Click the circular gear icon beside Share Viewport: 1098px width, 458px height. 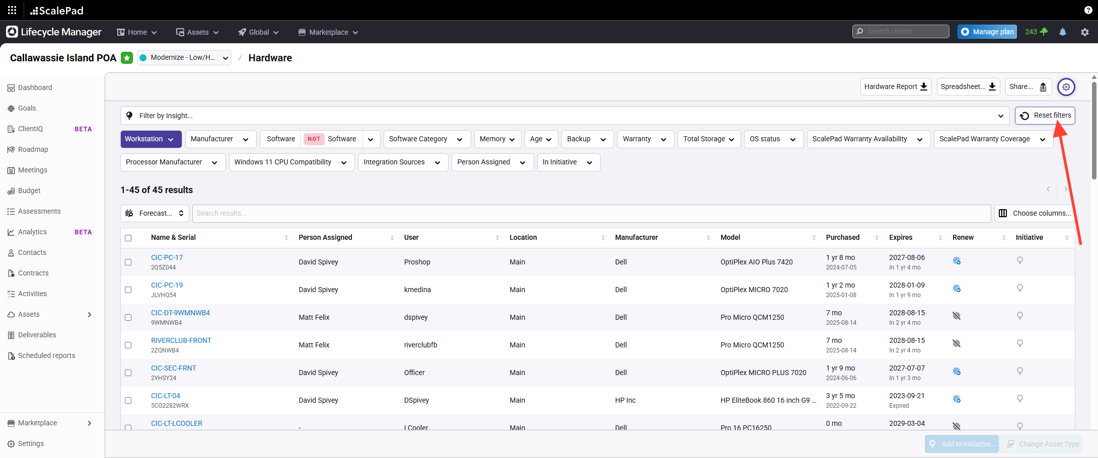click(x=1066, y=87)
